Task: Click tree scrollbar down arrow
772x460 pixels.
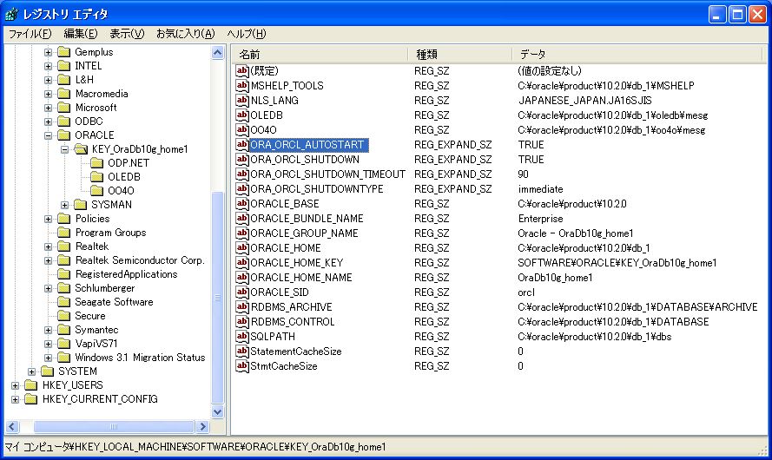Action: tap(218, 411)
